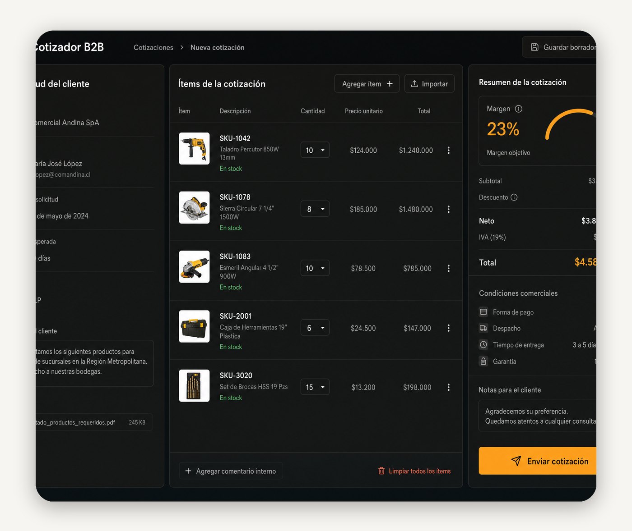Click the Cantidad column header
The image size is (632, 531).
(x=313, y=111)
